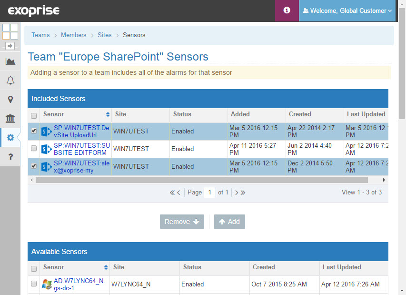
Task: Click the Included Sensors horizontal scrollbar thumb
Action: tap(202, 180)
